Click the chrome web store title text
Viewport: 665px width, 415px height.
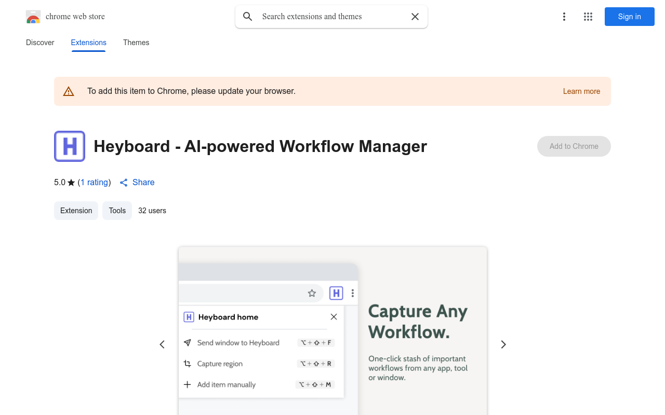tap(75, 17)
